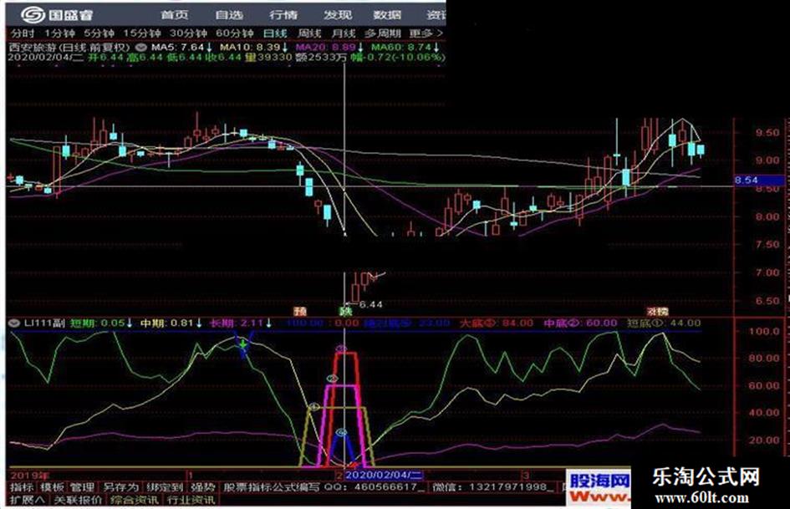This screenshot has height=509, width=790.
Task: Open dropdown beside 西安旅游 title
Action: click(141, 48)
